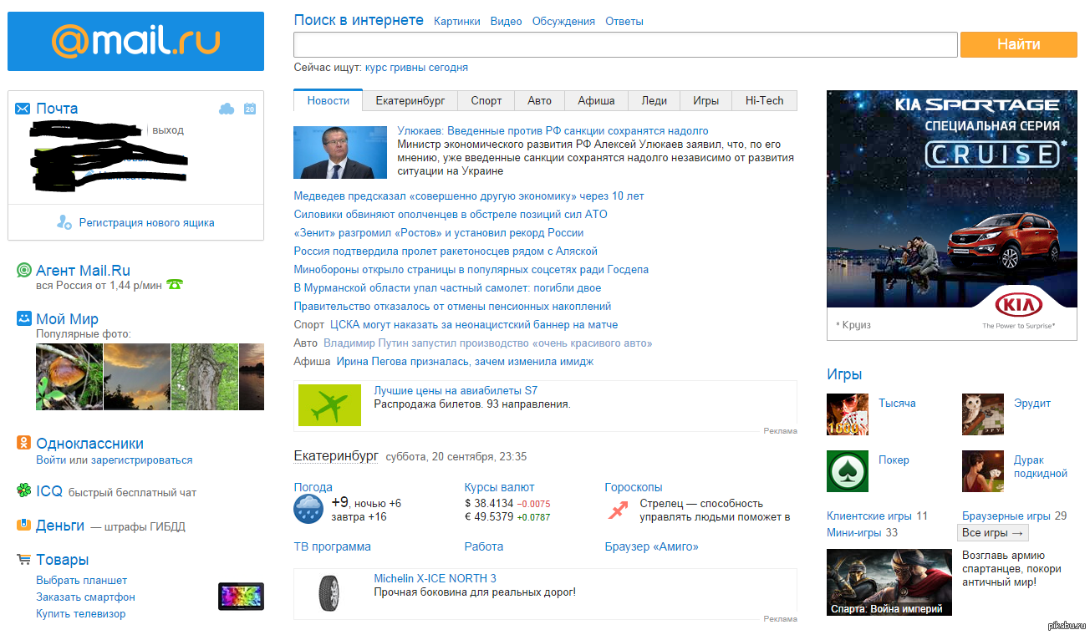Click the Все игры button

[x=992, y=533]
